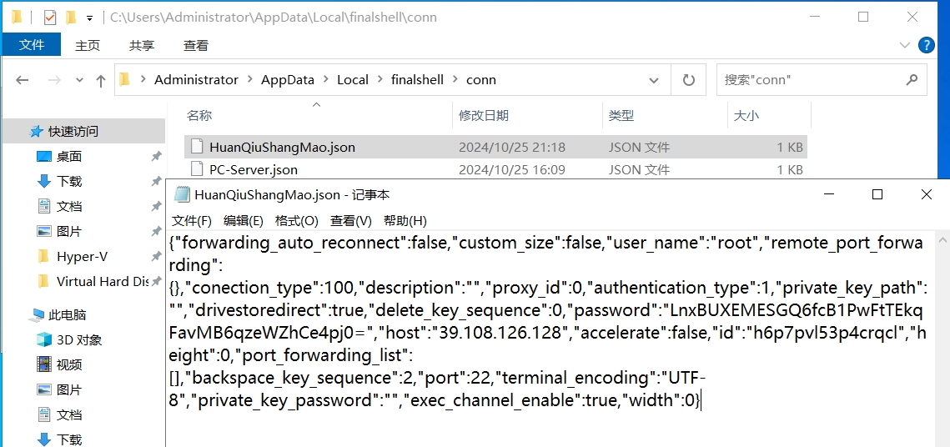This screenshot has height=447, width=950.
Task: Click the new folder icon in title bar
Action: click(x=71, y=18)
